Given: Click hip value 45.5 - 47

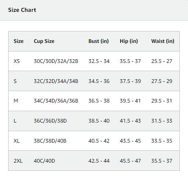Looking at the screenshot, I should [x=130, y=161].
